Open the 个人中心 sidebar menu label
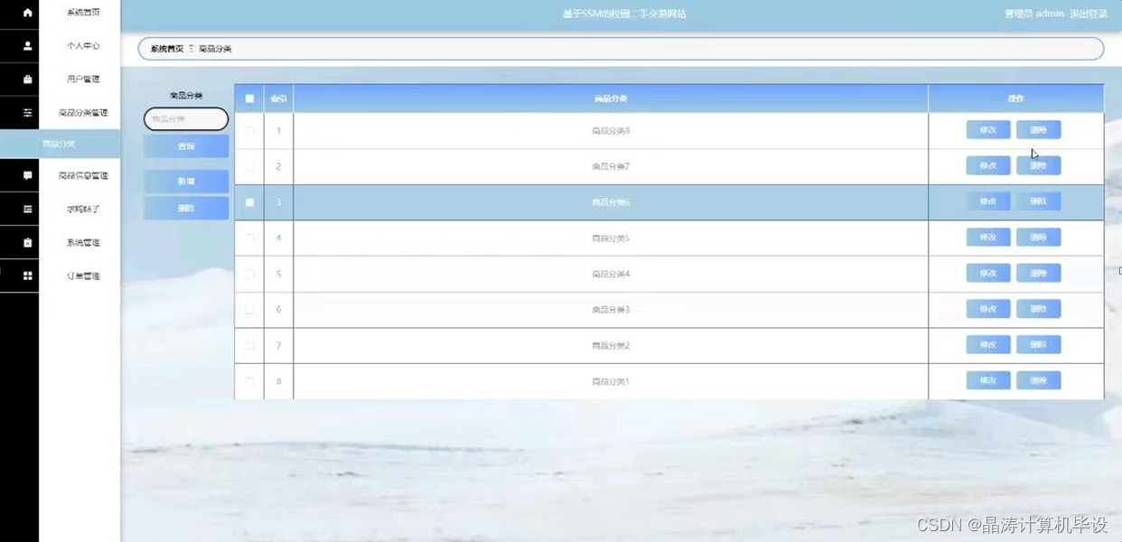Screen dimensions: 1122x542 click(83, 45)
